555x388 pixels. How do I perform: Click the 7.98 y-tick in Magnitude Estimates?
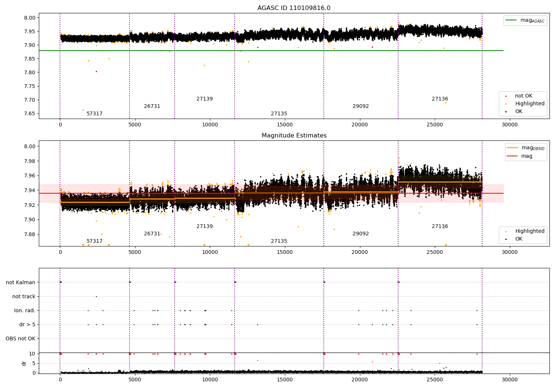click(30, 161)
